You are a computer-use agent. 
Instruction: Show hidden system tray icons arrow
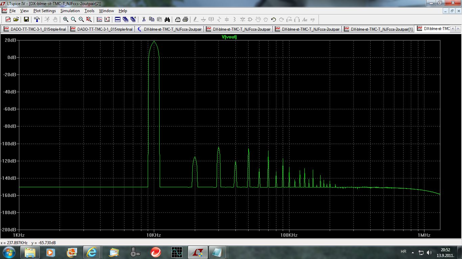click(x=413, y=252)
